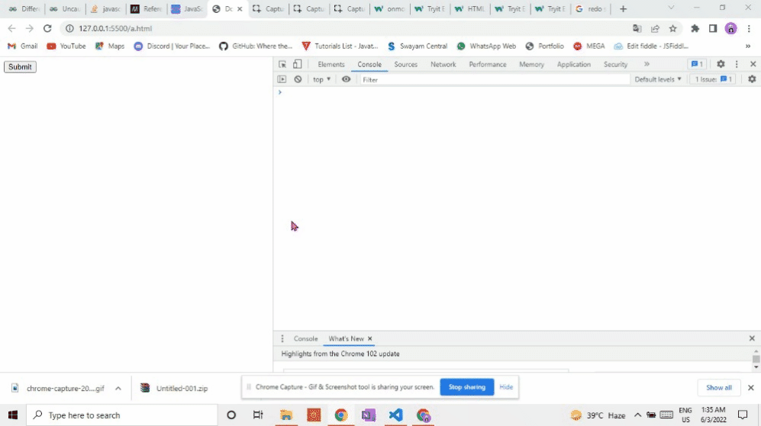Open the YouTube bookmark
This screenshot has width=761, height=426.
[66, 46]
